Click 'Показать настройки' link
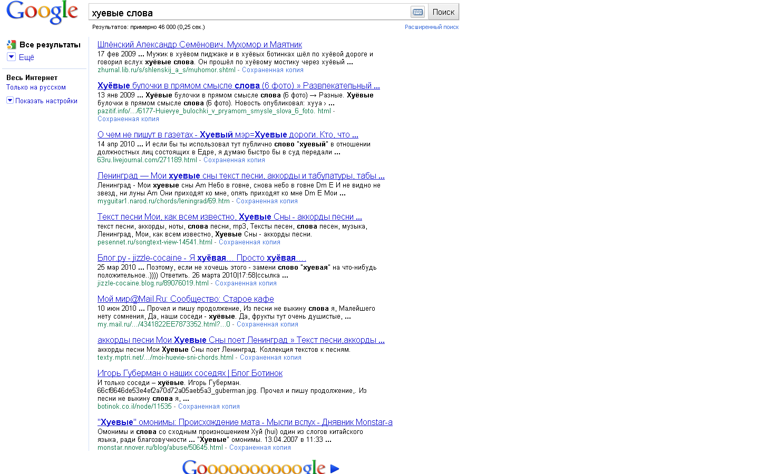Viewport: 759px width, 474px height. (x=46, y=101)
